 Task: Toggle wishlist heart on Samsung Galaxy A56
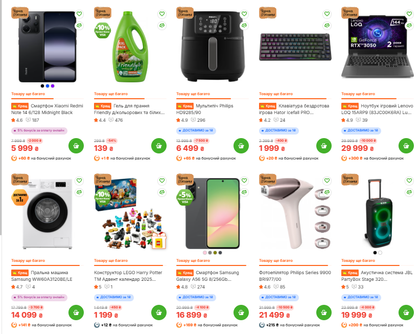(244, 181)
